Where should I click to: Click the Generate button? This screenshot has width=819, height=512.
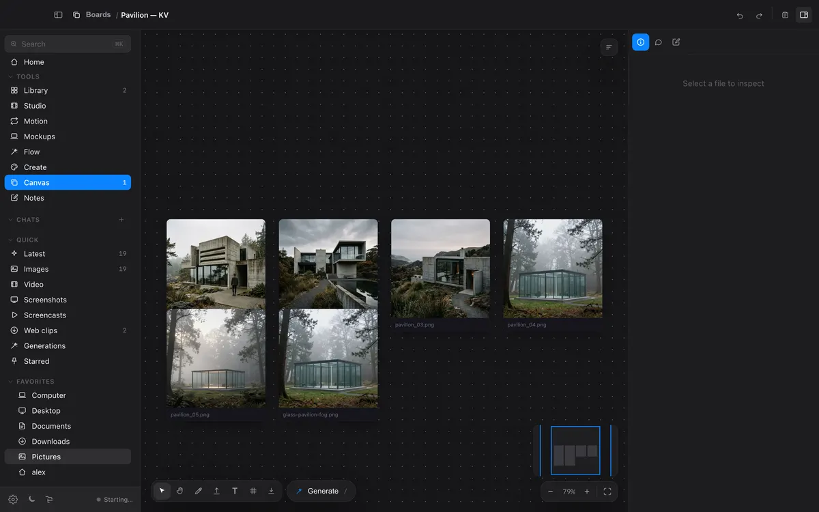pyautogui.click(x=321, y=491)
